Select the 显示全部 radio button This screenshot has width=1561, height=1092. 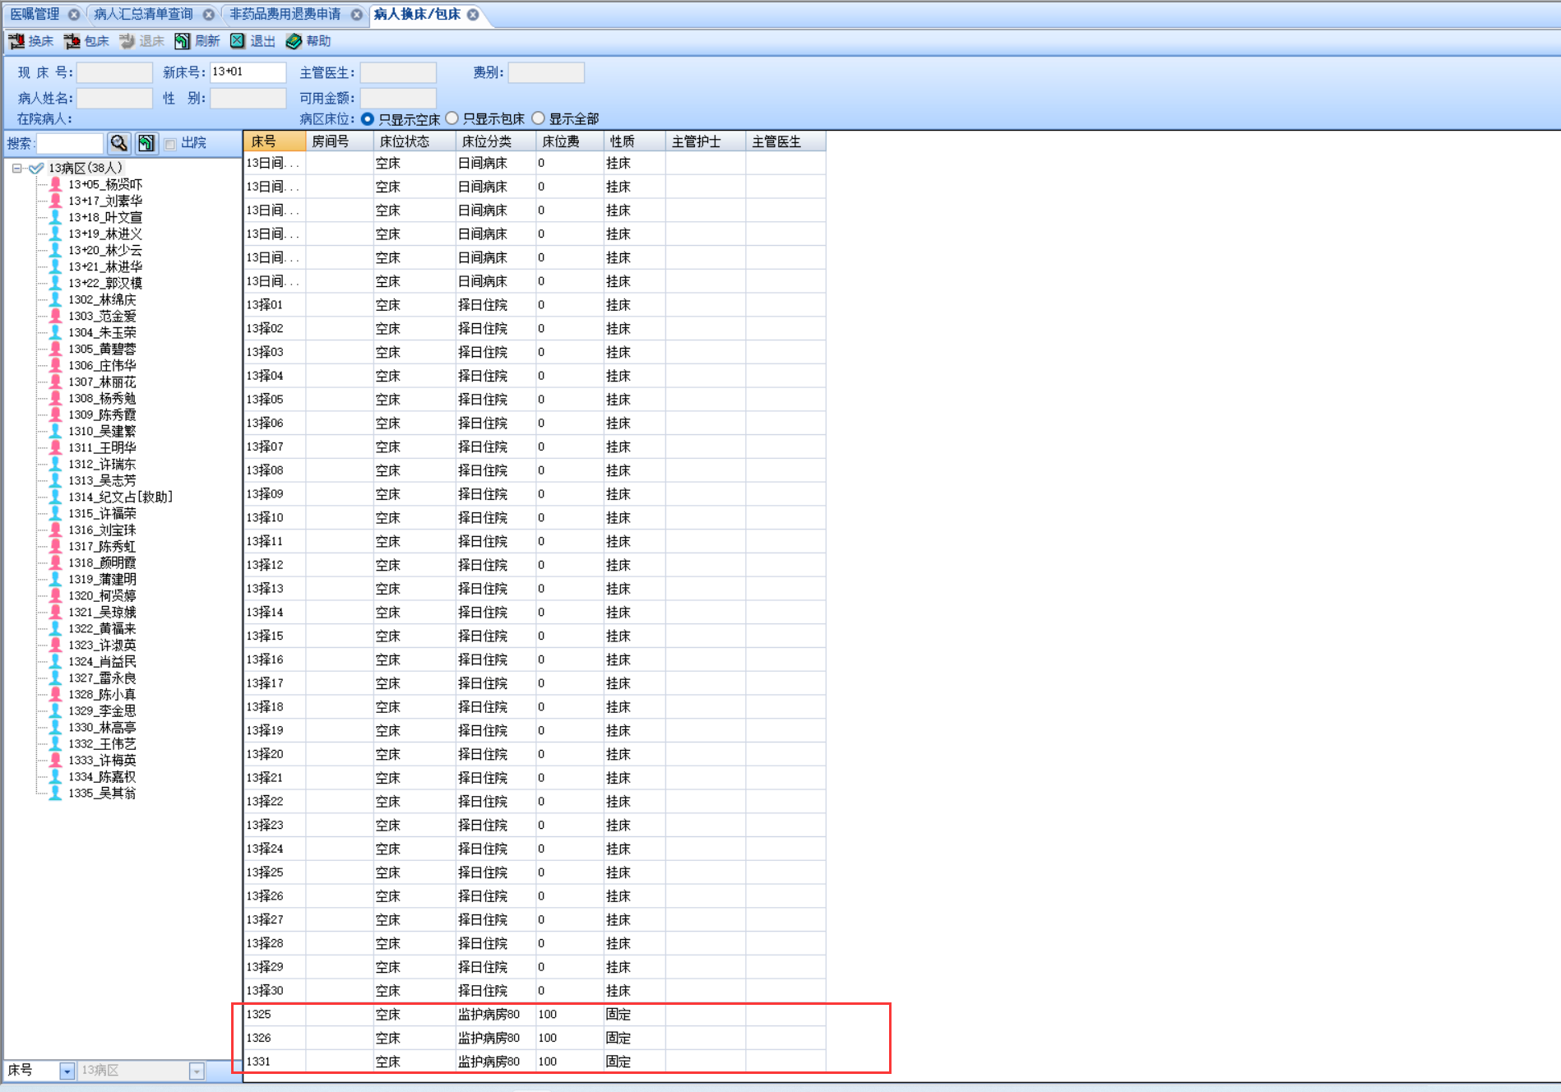539,118
